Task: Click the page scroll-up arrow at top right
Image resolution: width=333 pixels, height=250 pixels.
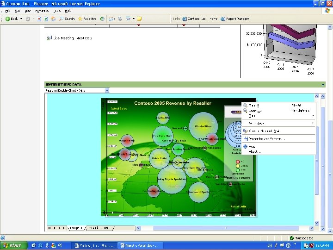Action: coord(330,27)
